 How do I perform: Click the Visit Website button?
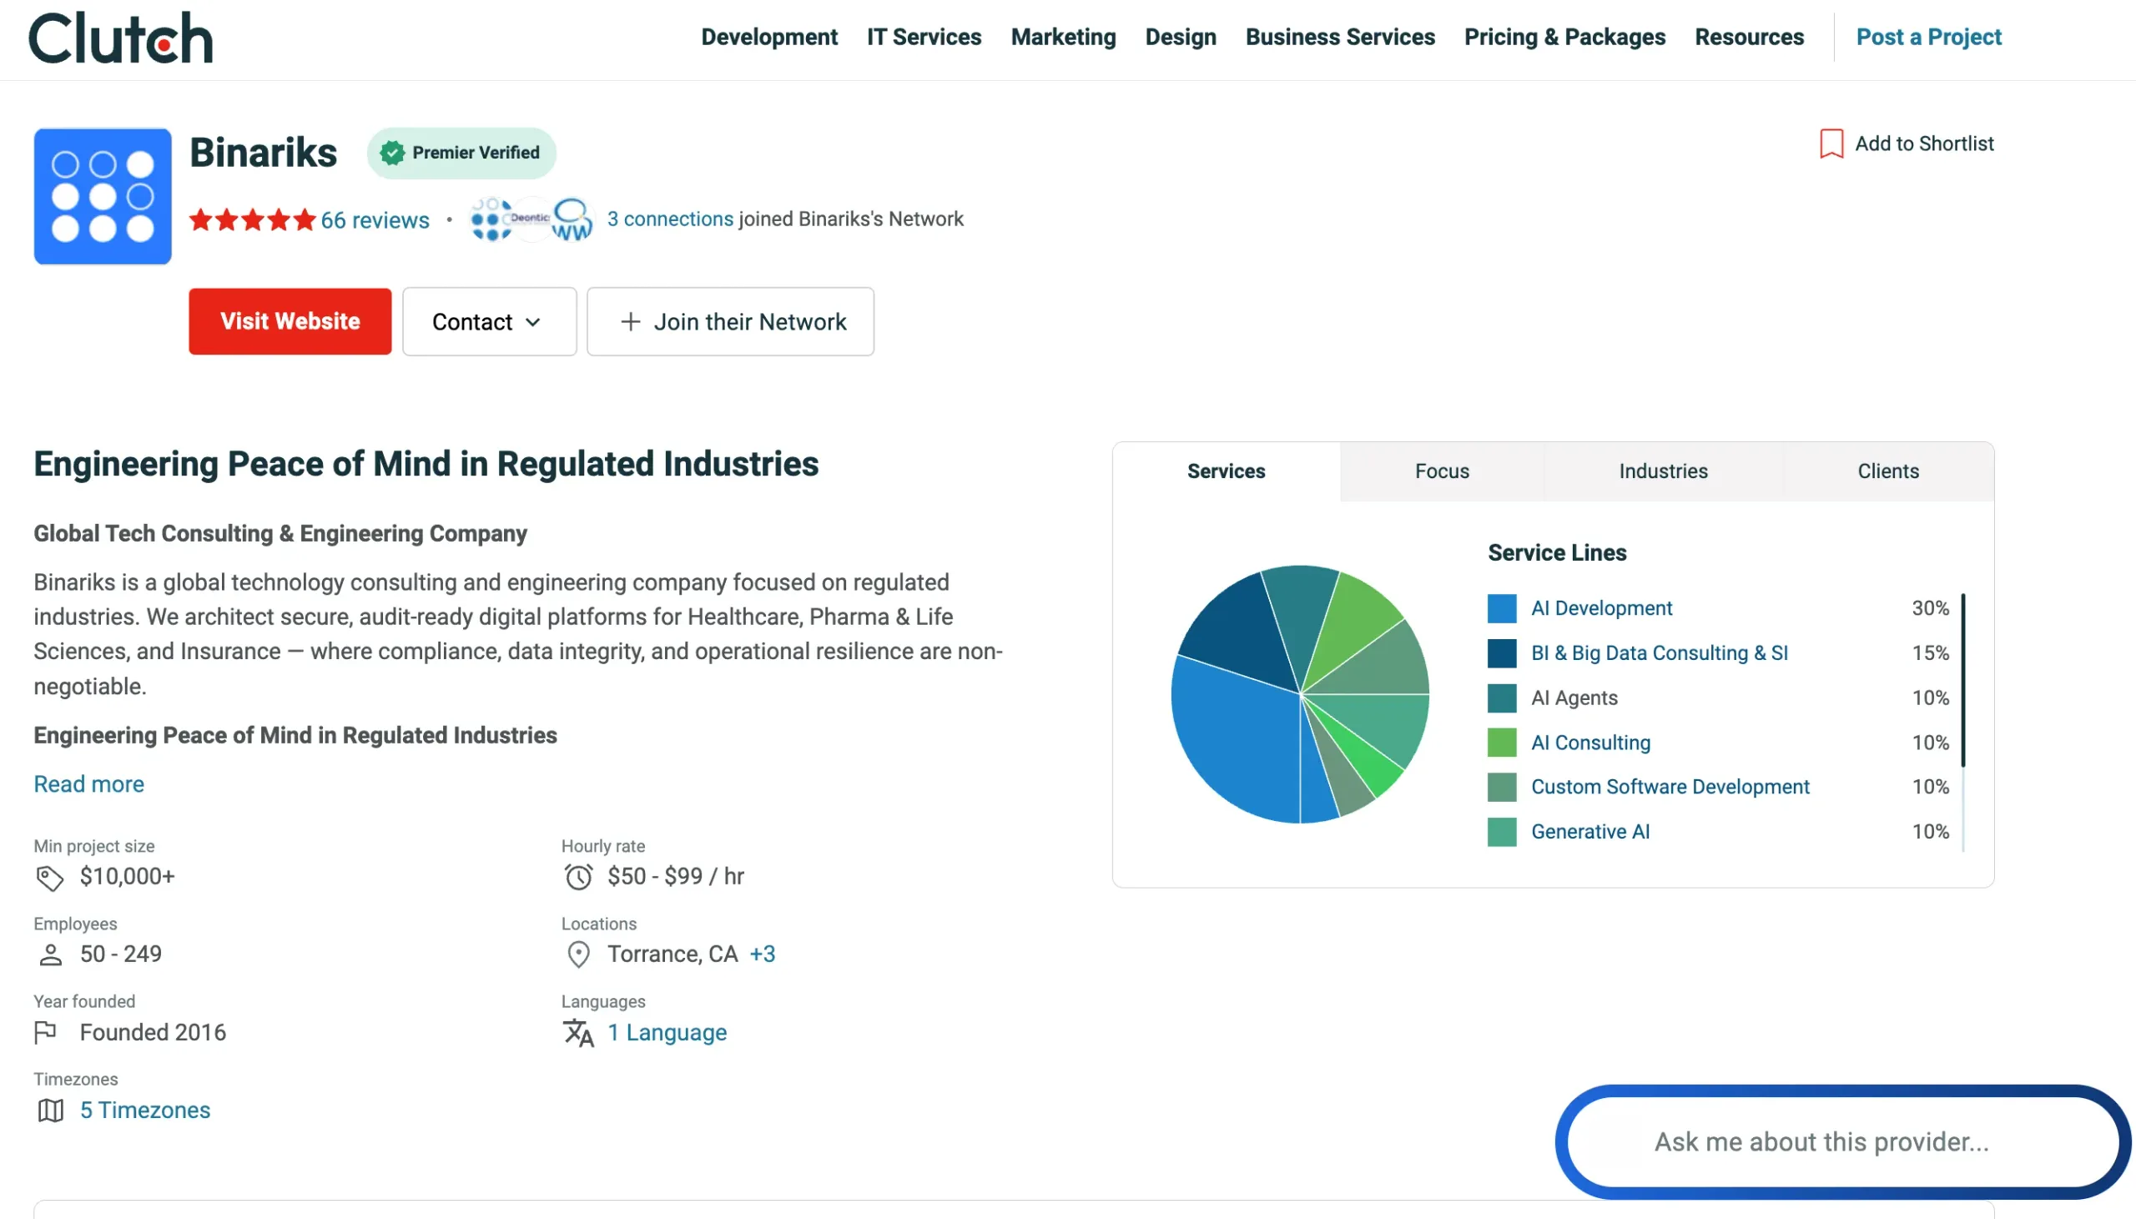(290, 321)
